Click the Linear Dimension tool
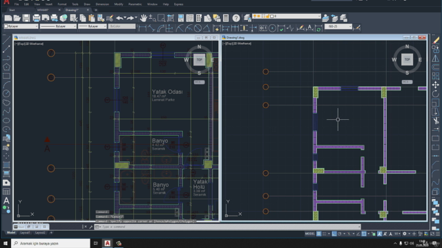 142,28
